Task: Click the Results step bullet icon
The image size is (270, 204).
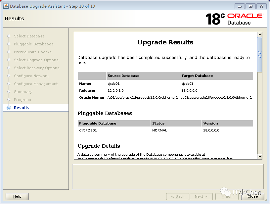Action: [x=9, y=108]
